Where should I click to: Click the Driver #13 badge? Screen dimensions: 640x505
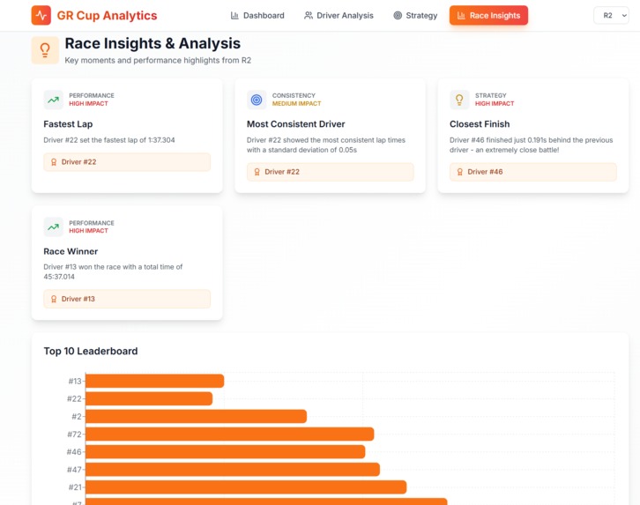coord(127,299)
